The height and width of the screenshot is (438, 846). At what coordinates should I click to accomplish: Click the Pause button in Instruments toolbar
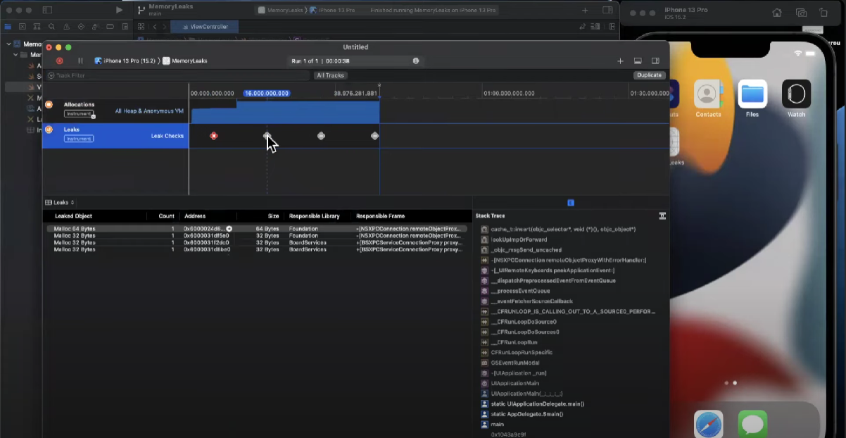coord(80,61)
